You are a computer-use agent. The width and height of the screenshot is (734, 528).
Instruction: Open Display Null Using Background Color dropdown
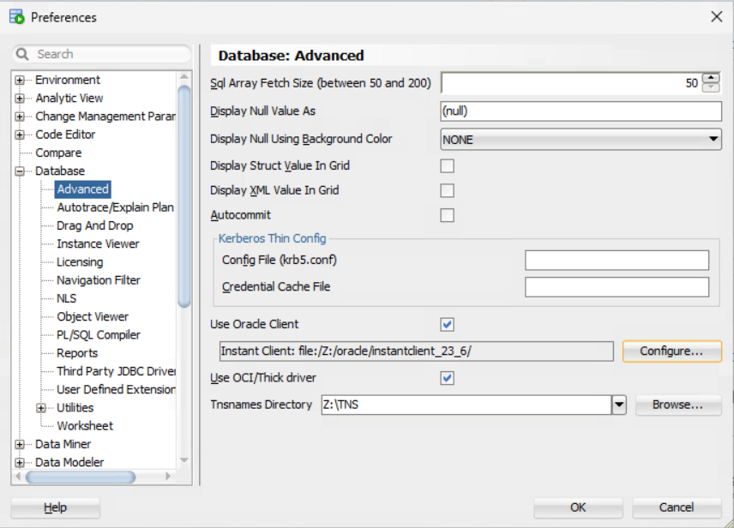pyautogui.click(x=713, y=139)
